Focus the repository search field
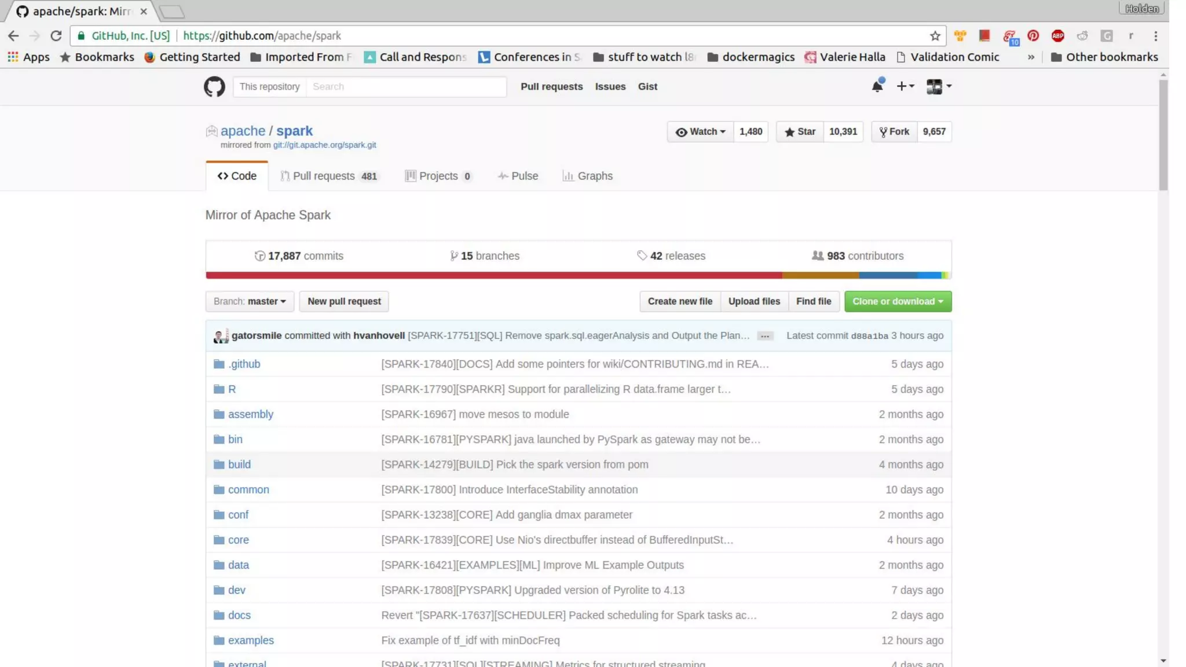The image size is (1186, 667). tap(405, 87)
